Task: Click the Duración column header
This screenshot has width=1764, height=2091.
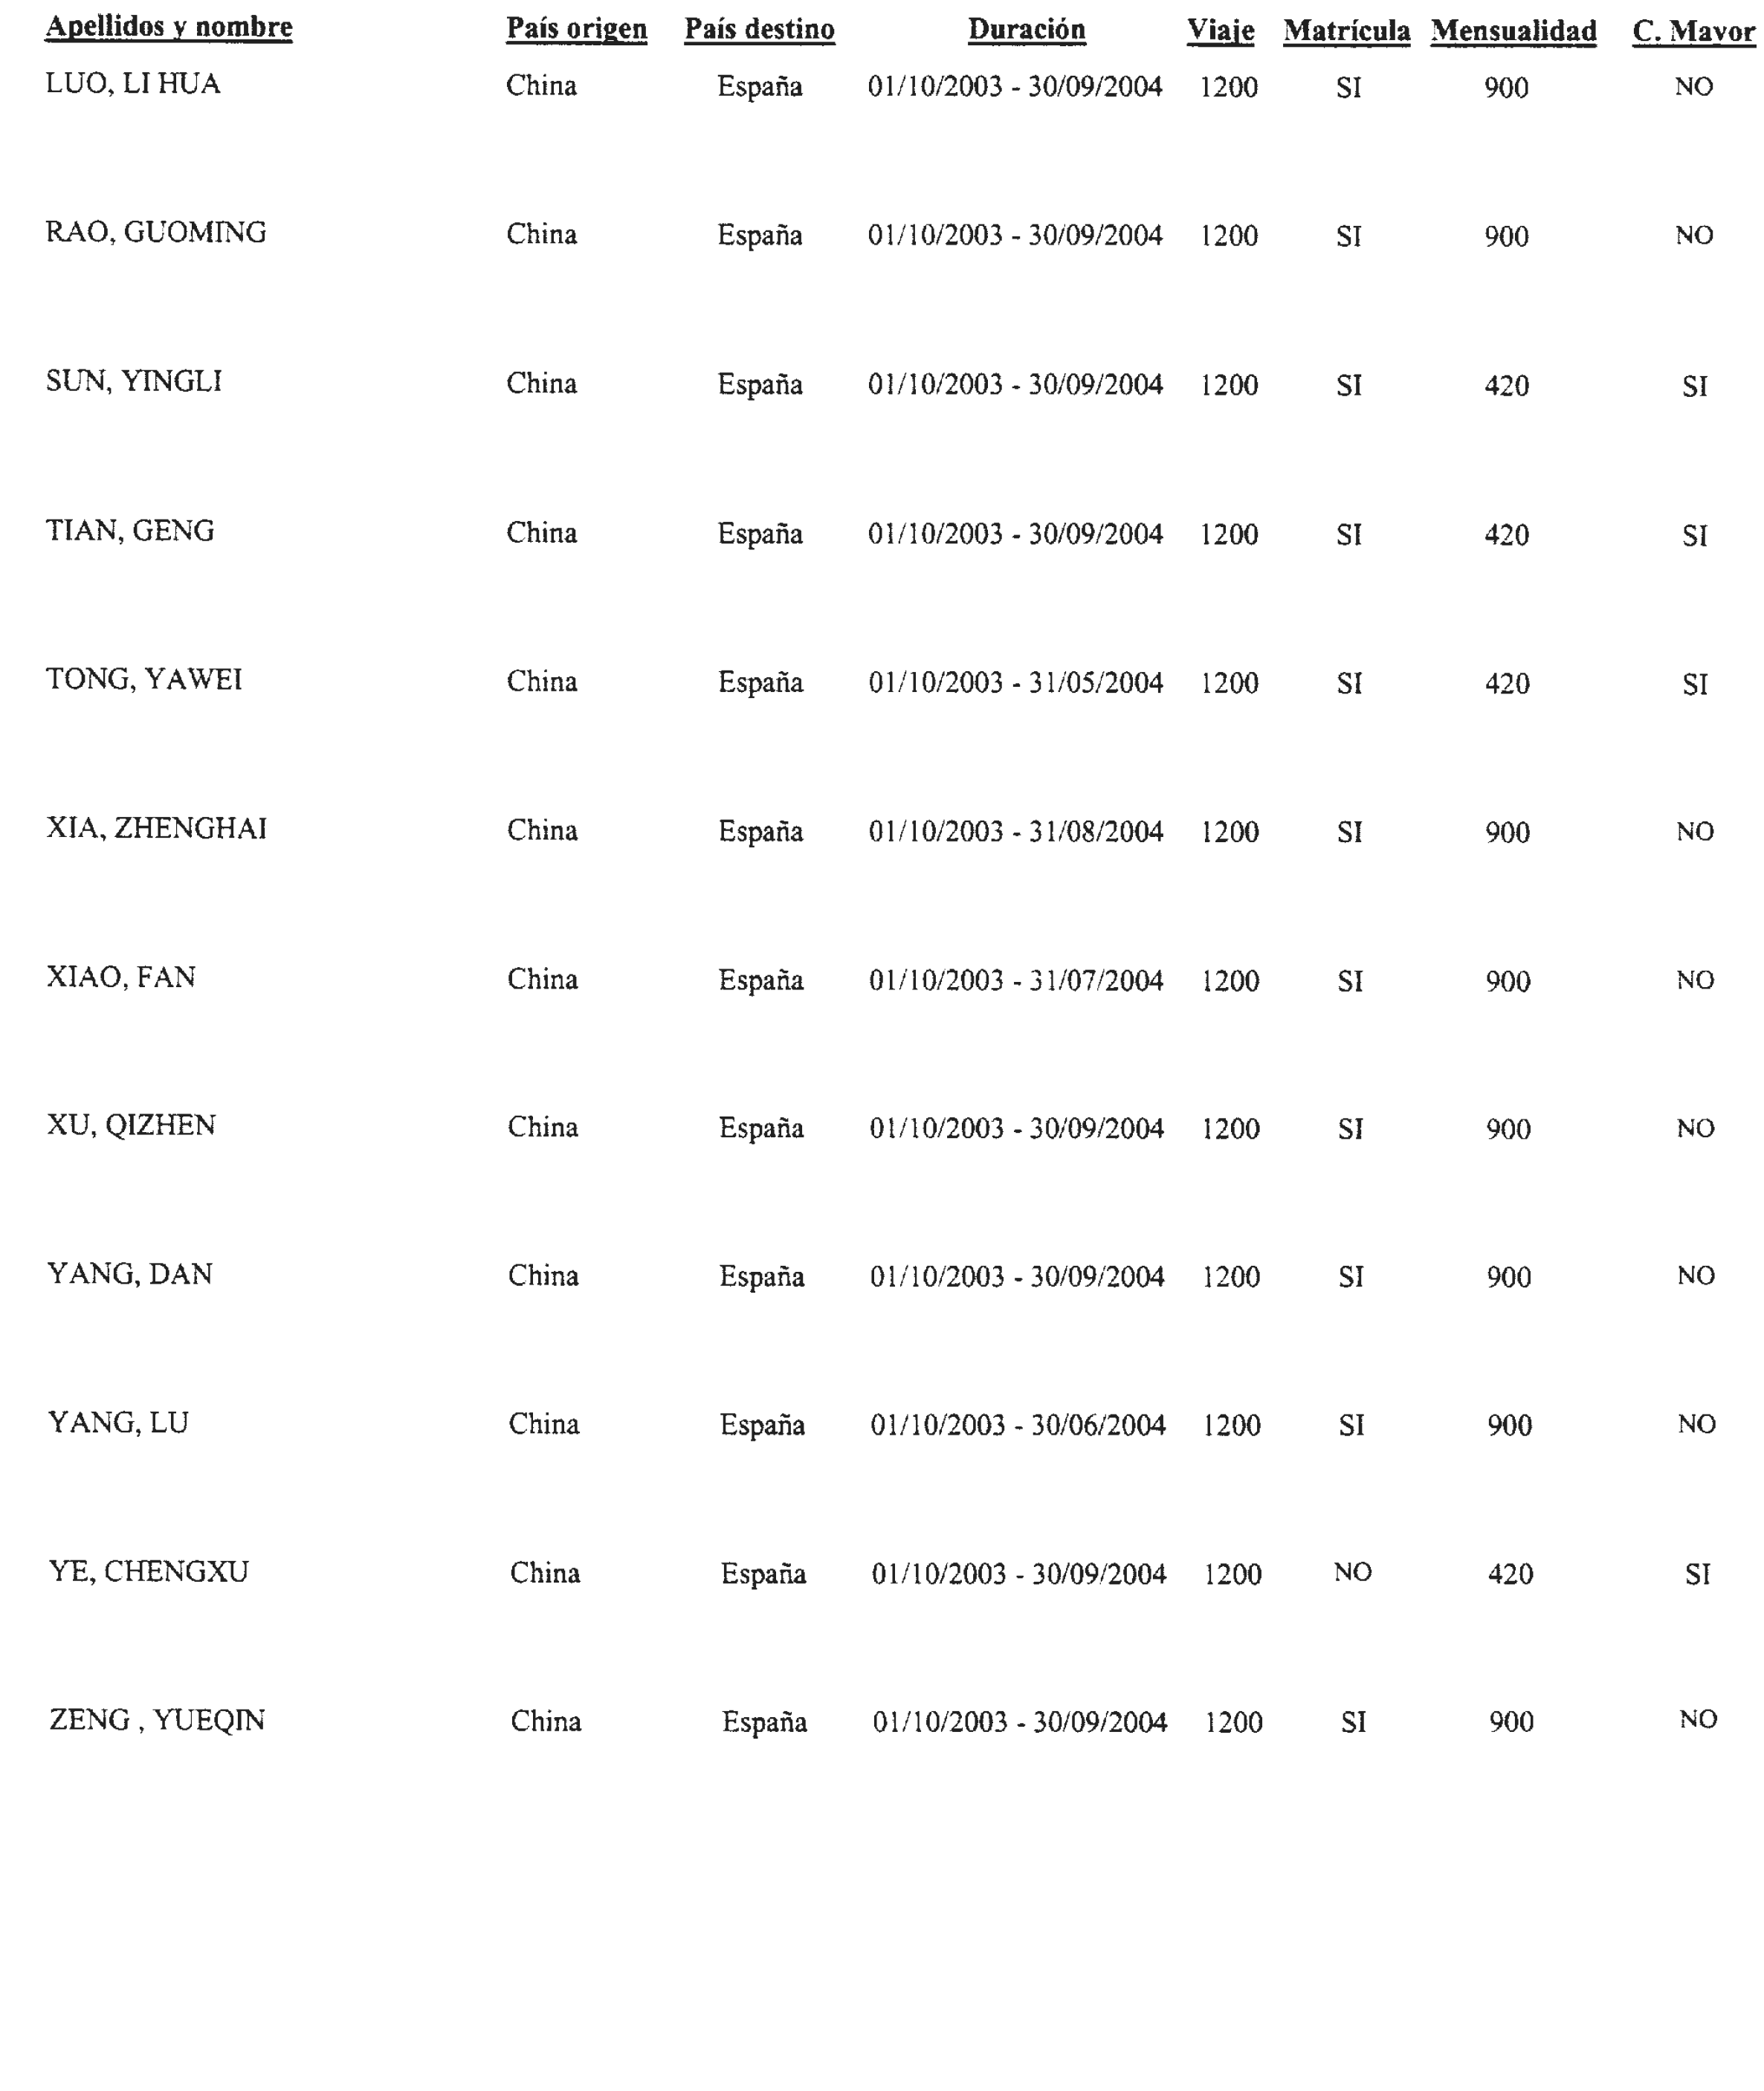Action: tap(1027, 30)
